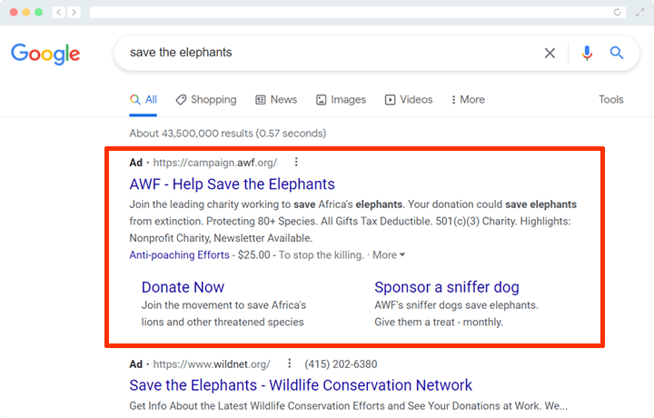
Task: Reload page with the refresh icon
Action: point(618,13)
